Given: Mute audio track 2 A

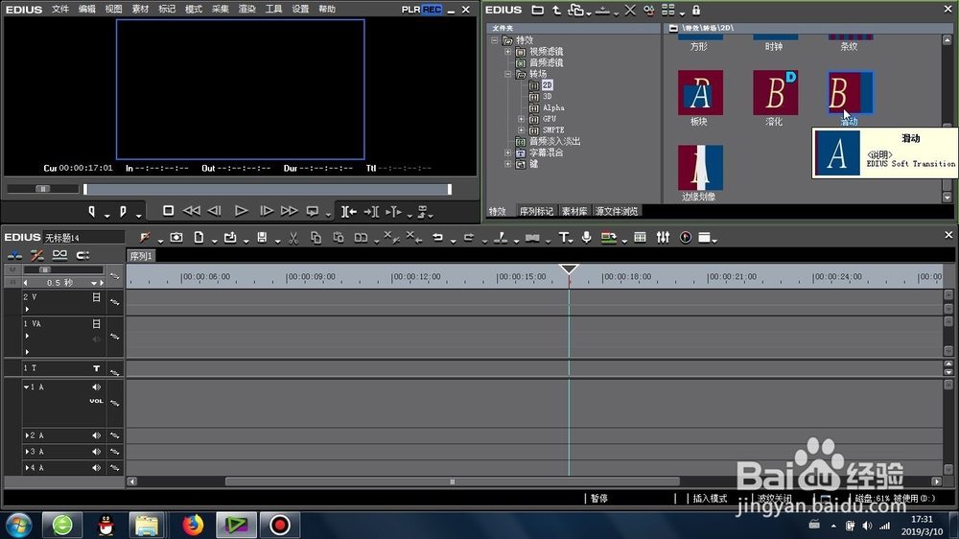Looking at the screenshot, I should pyautogui.click(x=96, y=435).
